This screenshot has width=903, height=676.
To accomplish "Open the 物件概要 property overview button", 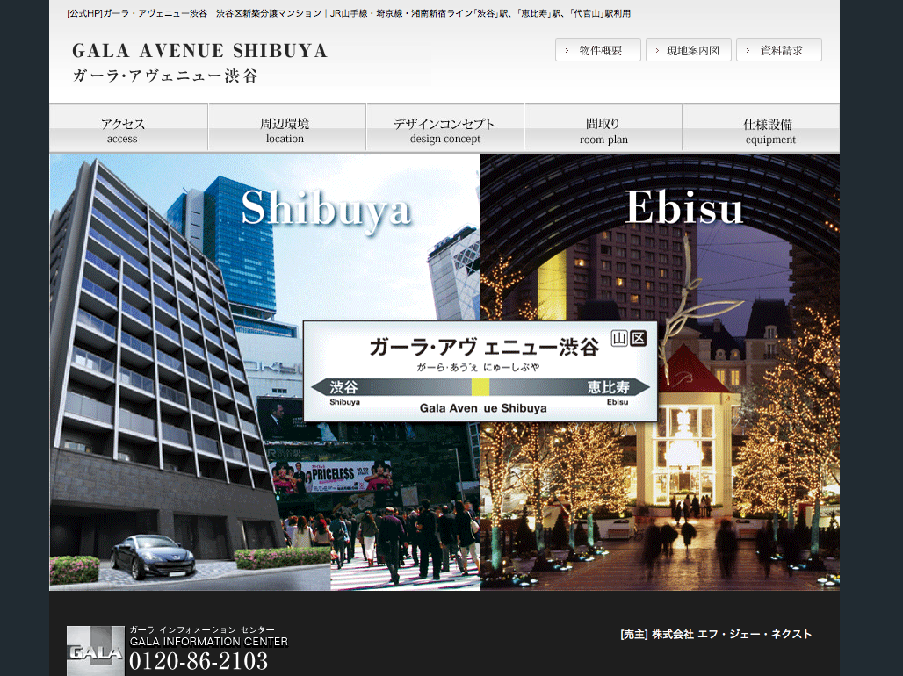I will tap(597, 50).
